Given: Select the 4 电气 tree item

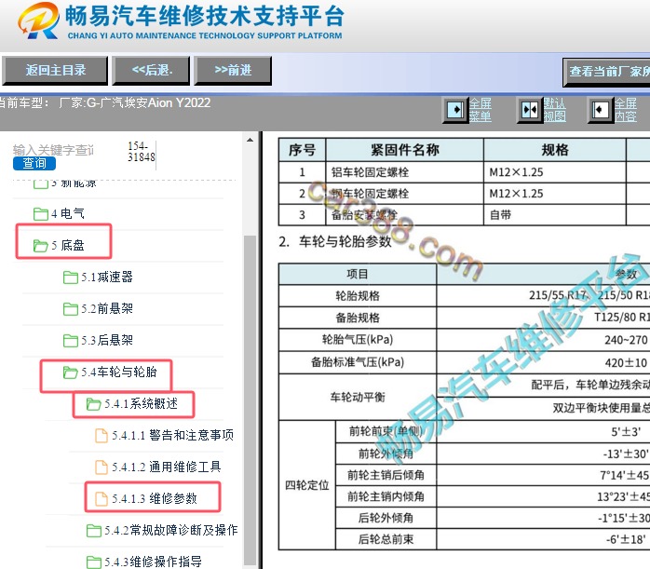Looking at the screenshot, I should [68, 214].
